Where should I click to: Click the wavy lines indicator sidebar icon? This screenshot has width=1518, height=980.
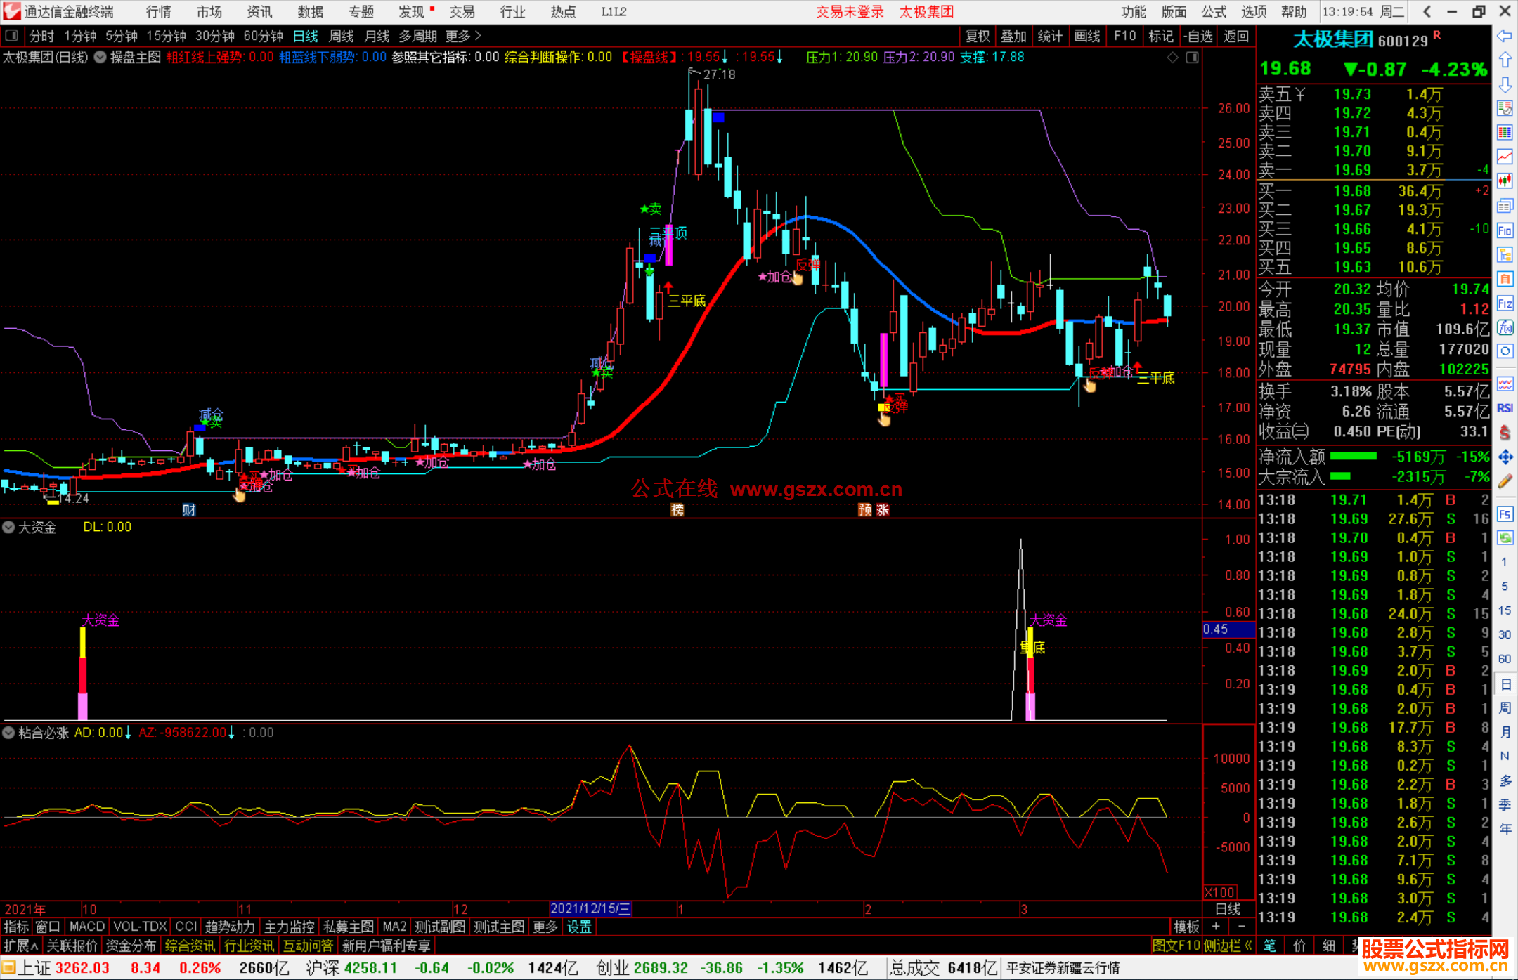coord(1505,384)
